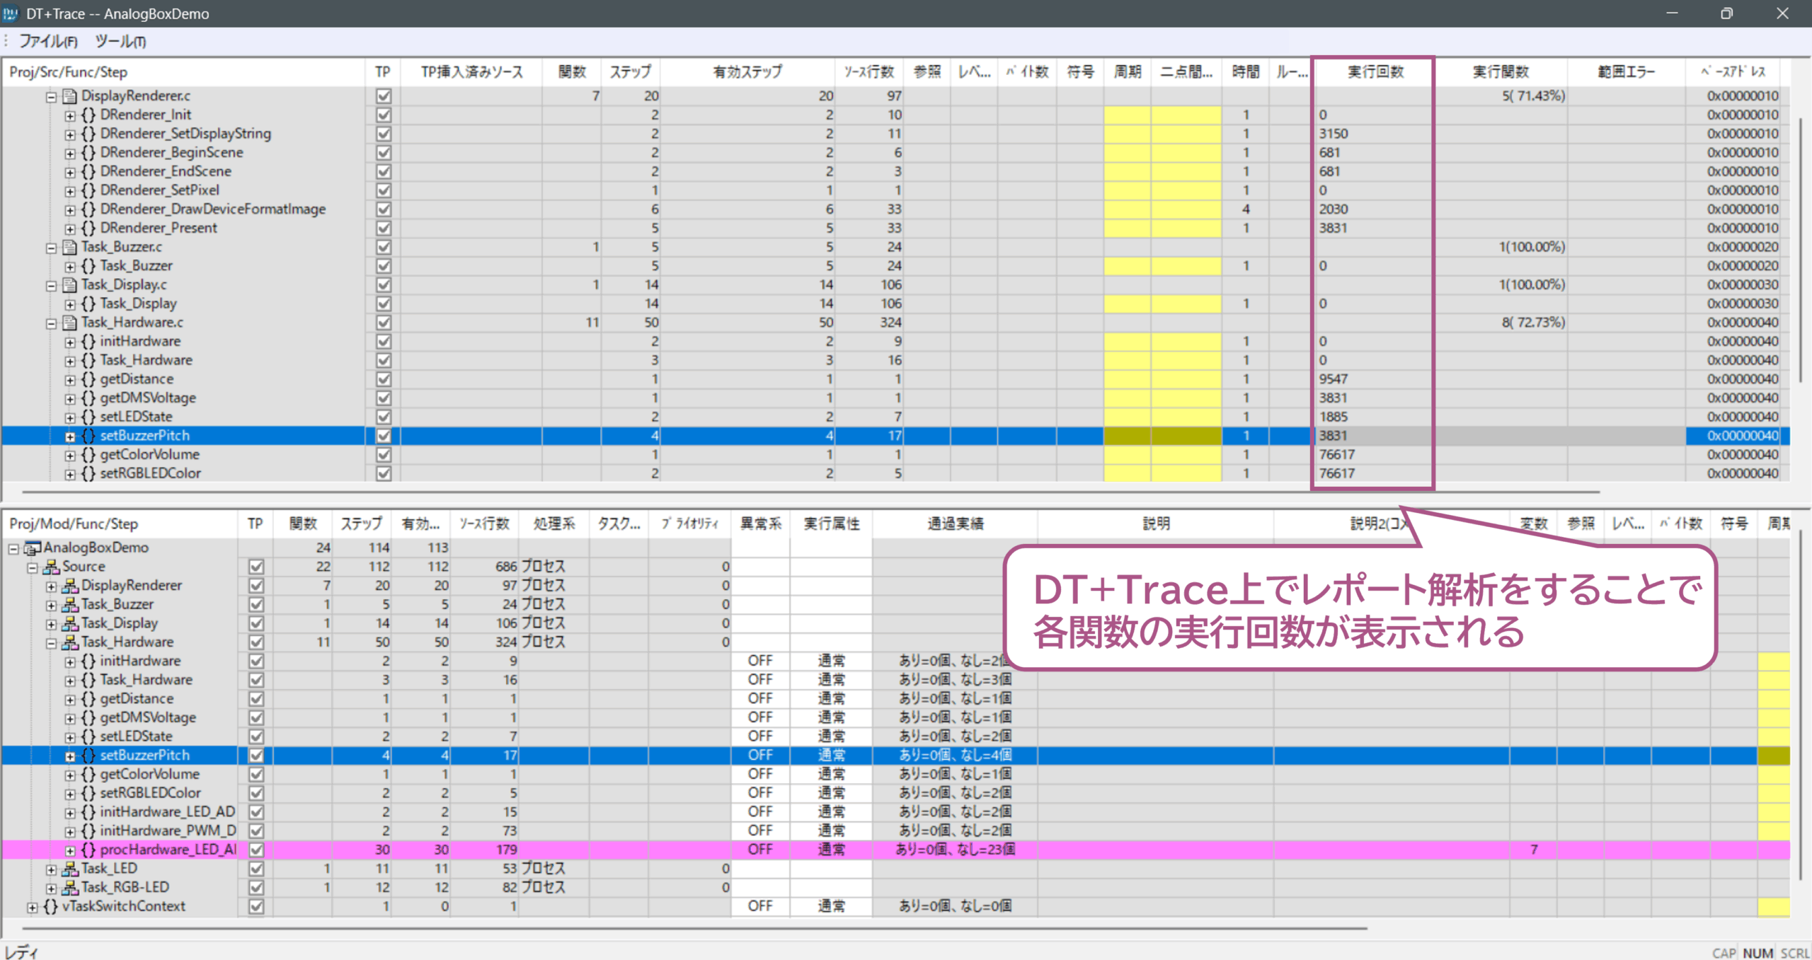Uncheck the TP checkbox for DRenderer_Init

[384, 115]
